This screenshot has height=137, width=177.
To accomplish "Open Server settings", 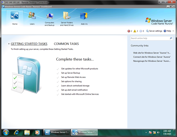I will coord(154,31).
